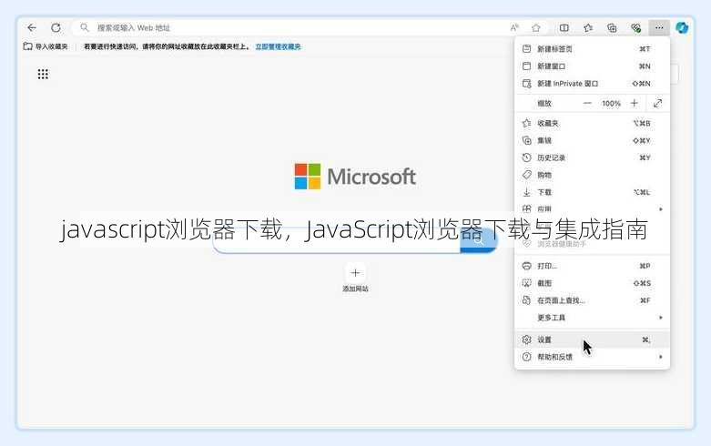This screenshot has width=711, height=446.
Task: Click shopping tag icon in menu
Action: click(526, 175)
